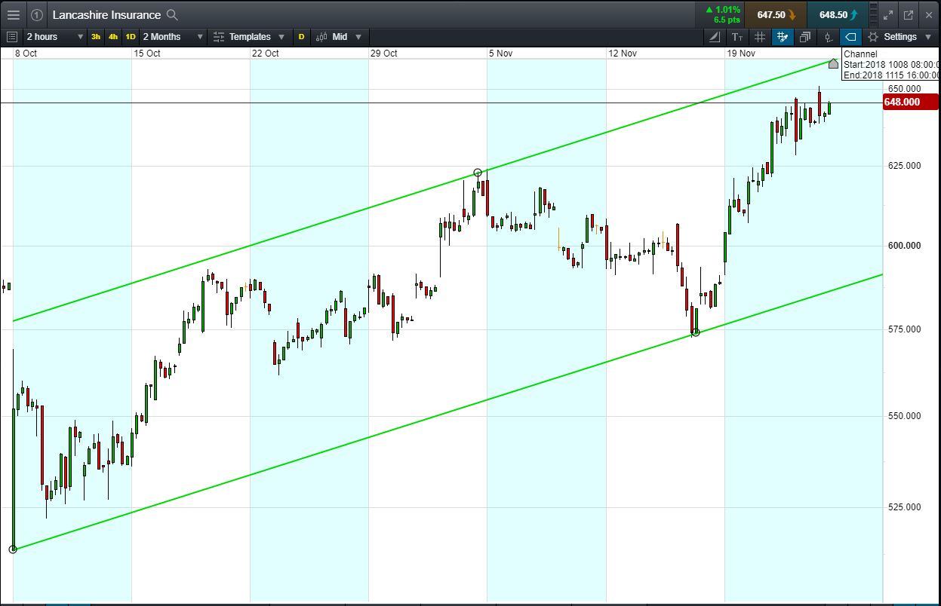Click the Lancashire Insurance instrument title
This screenshot has width=941, height=606.
(x=106, y=14)
